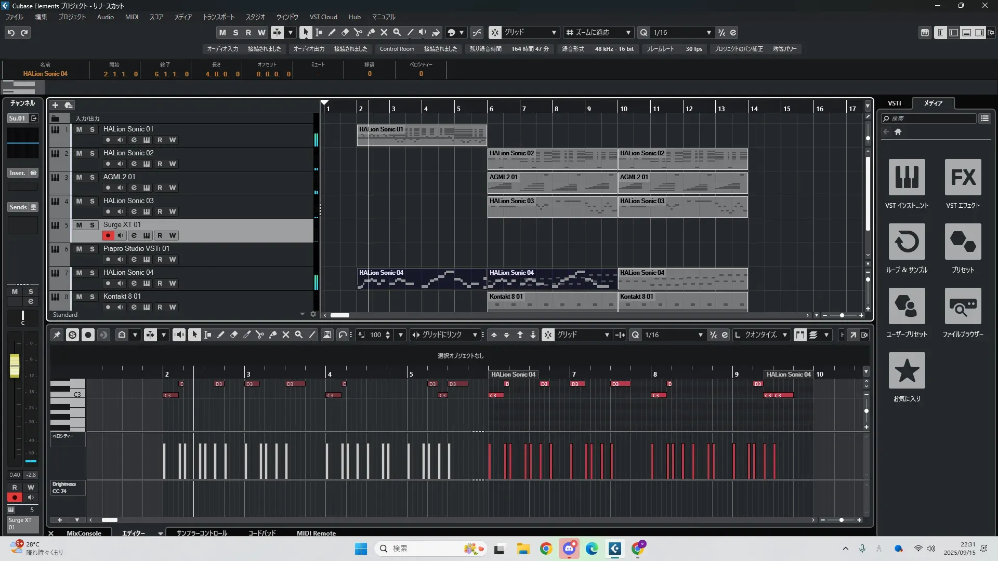
Task: Open the main toolbar grid type dropdown
Action: click(x=554, y=33)
